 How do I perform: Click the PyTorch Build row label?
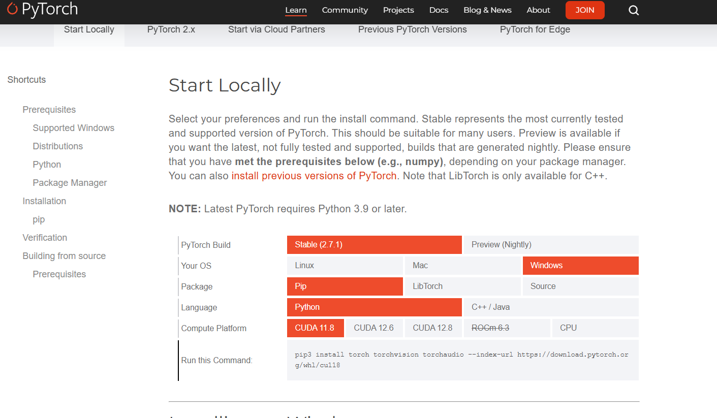tap(206, 245)
